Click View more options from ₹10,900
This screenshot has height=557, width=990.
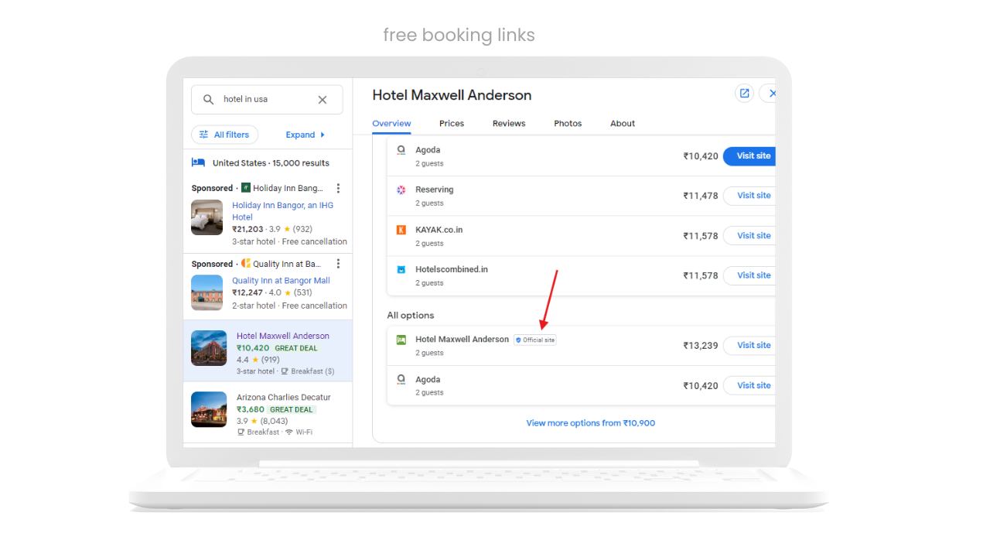[x=590, y=422]
